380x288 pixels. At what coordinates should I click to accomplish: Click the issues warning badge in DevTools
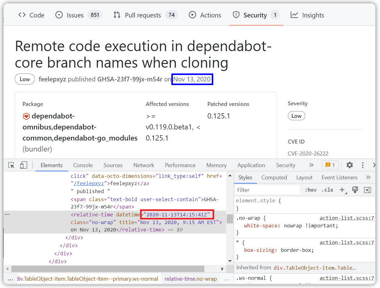(x=330, y=165)
